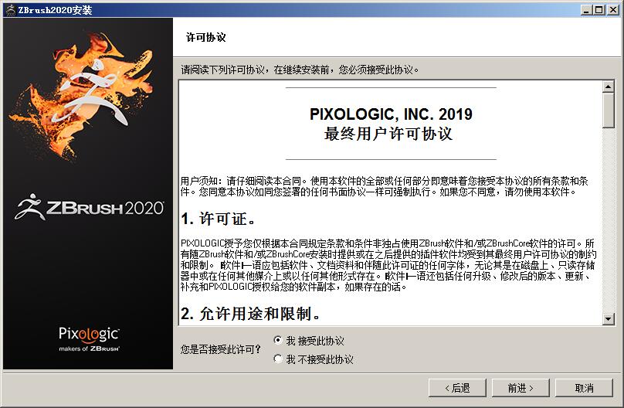Click the 最终用户许可协议 heading
This screenshot has height=408, width=624.
coord(388,134)
